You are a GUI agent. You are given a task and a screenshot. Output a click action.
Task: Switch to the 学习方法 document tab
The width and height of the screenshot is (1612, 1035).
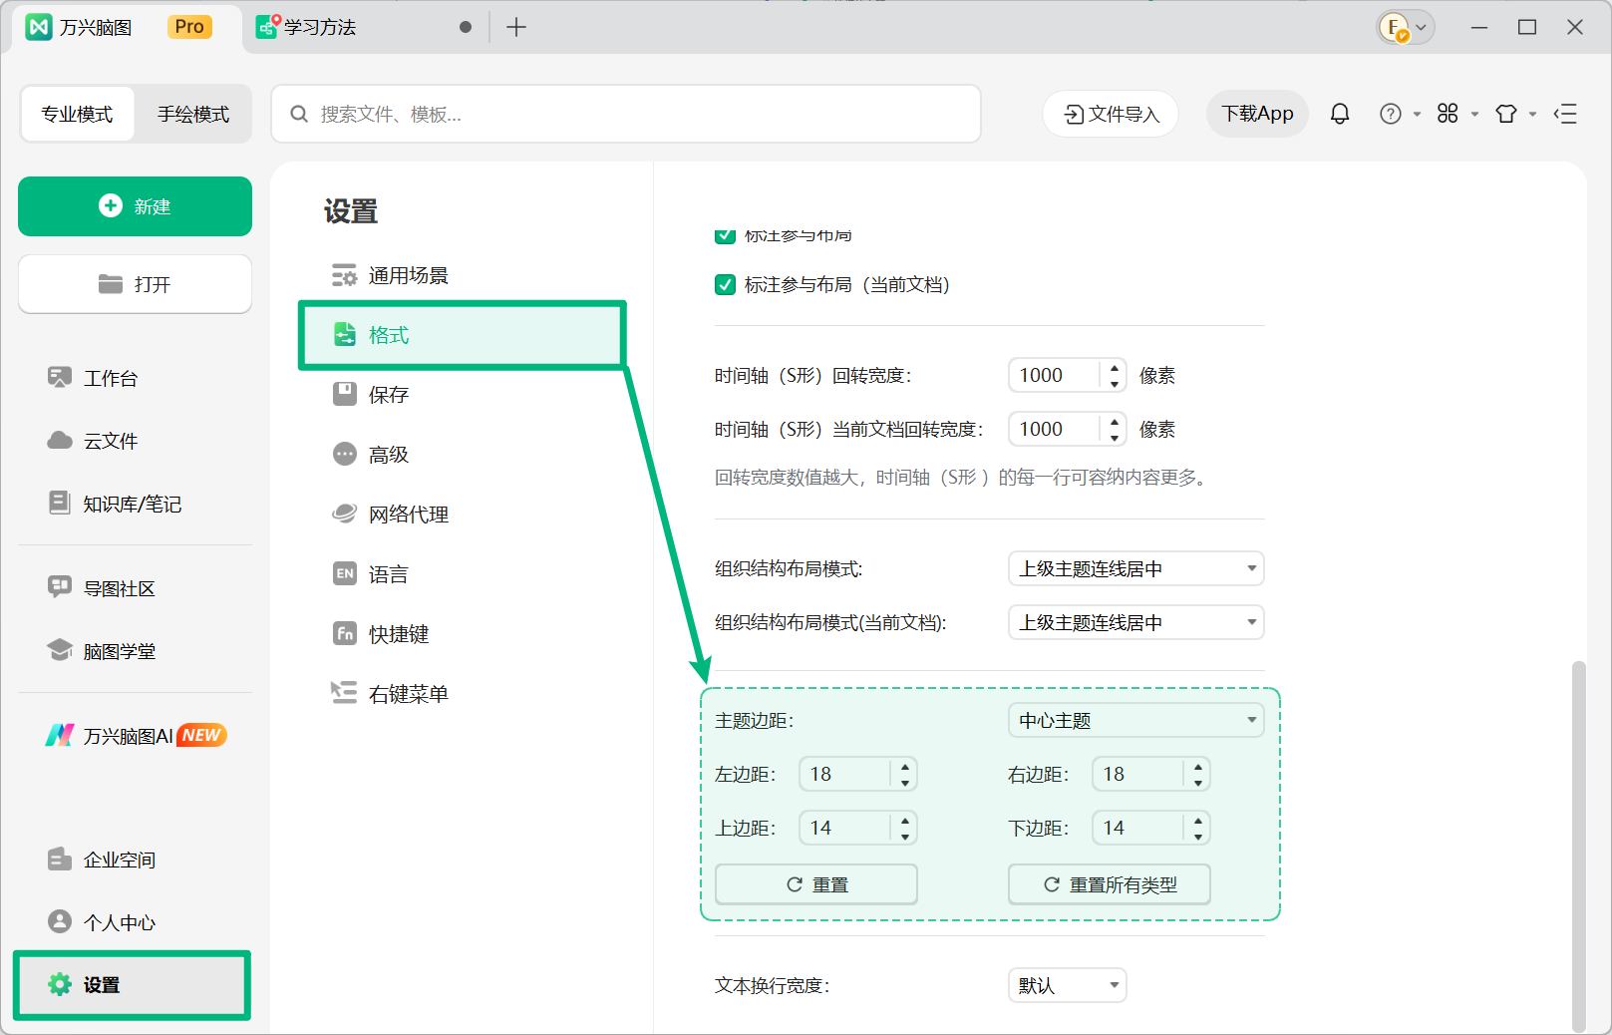click(x=363, y=27)
